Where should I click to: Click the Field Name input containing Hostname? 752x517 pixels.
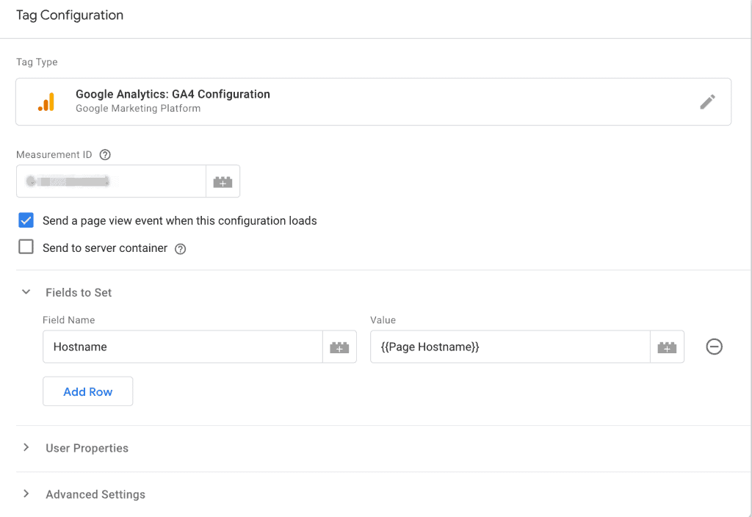(x=184, y=347)
